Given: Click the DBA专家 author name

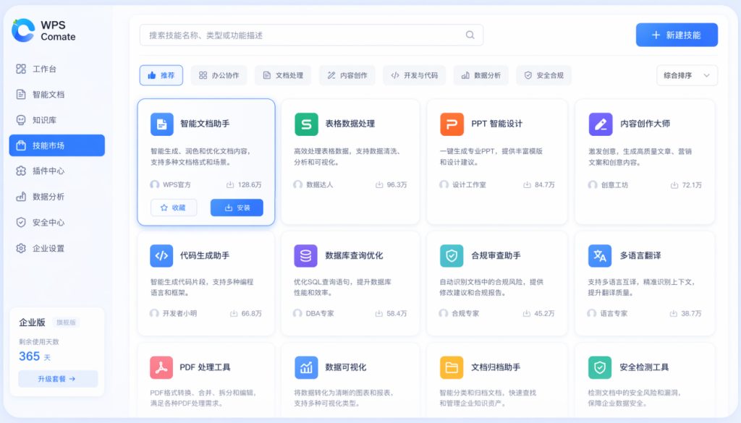Looking at the screenshot, I should point(320,314).
